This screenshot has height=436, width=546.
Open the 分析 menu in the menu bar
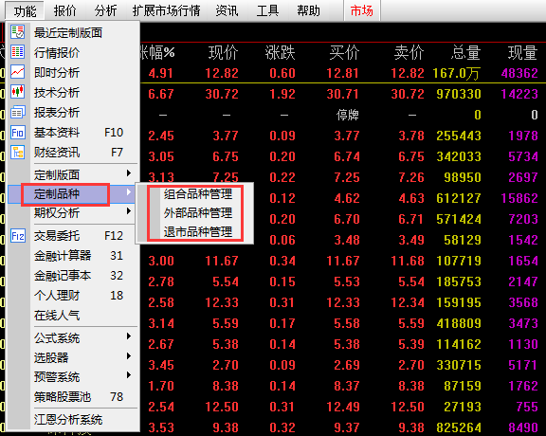tap(105, 10)
